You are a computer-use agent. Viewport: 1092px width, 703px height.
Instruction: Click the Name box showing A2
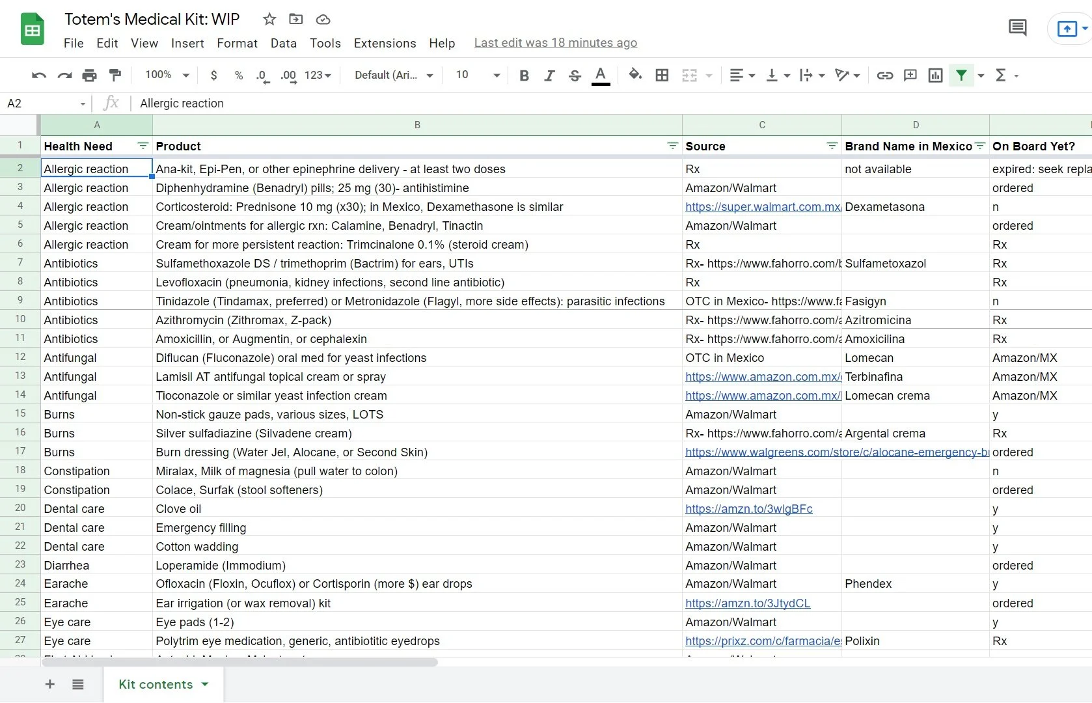(x=46, y=103)
